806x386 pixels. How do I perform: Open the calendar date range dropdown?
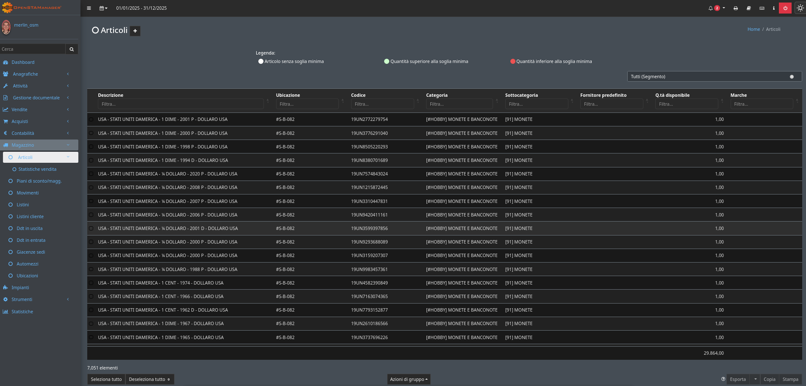pyautogui.click(x=103, y=8)
